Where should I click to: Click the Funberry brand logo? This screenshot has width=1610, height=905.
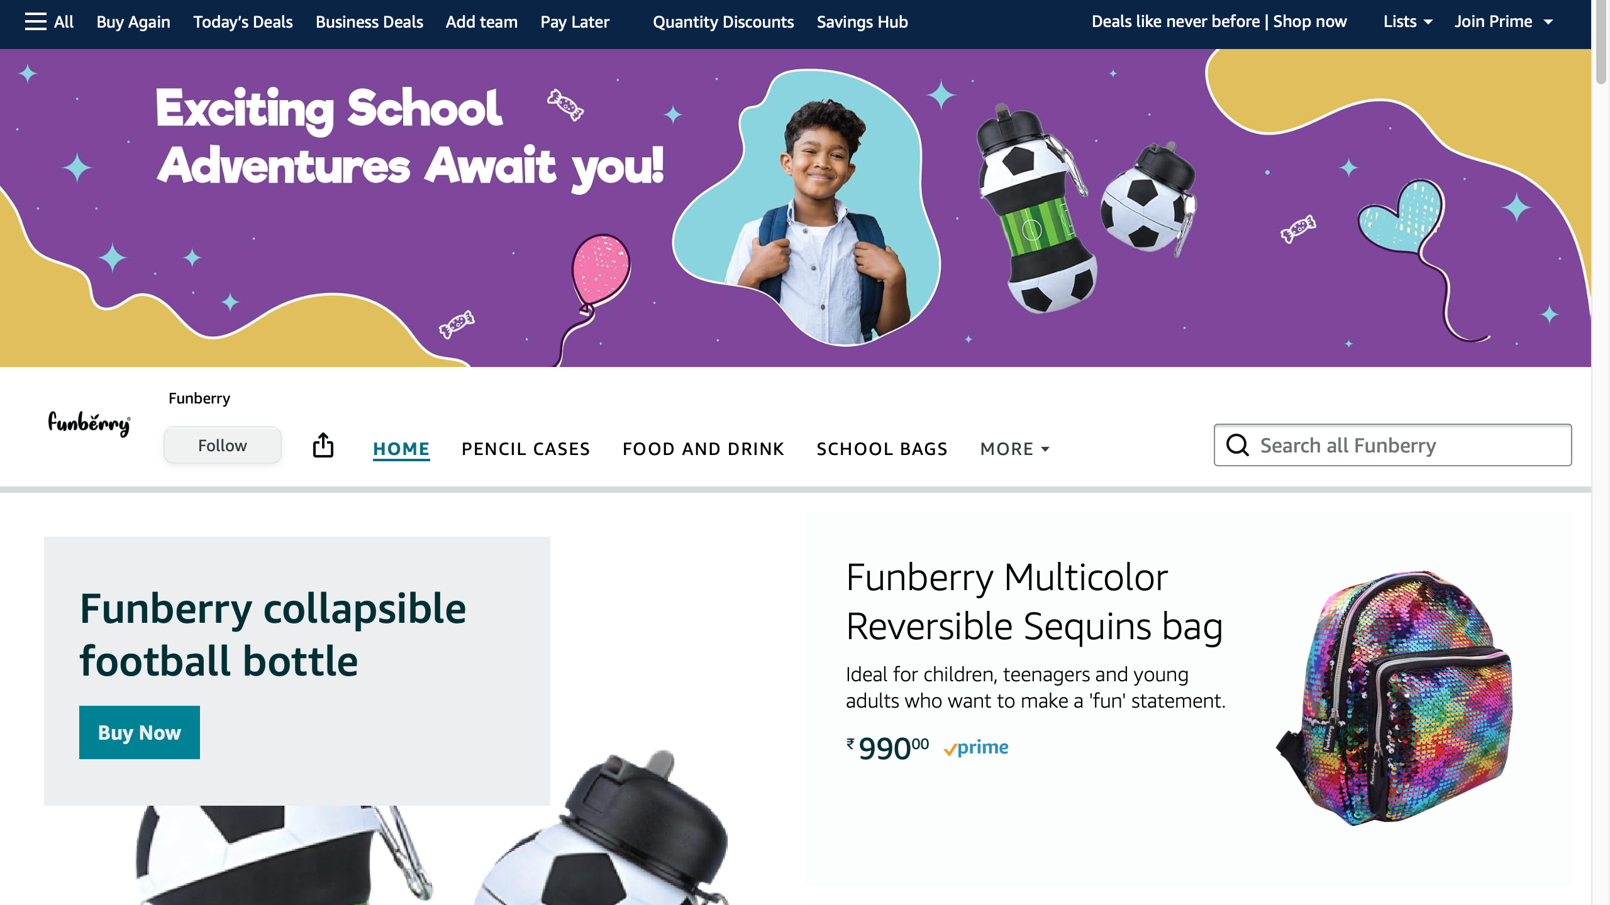tap(89, 424)
